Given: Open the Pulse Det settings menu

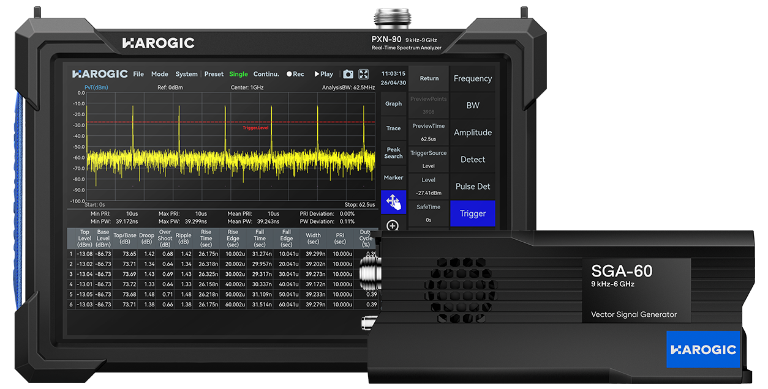Looking at the screenshot, I should (473, 186).
